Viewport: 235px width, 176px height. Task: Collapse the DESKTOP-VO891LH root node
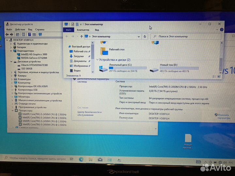pos(7,40)
